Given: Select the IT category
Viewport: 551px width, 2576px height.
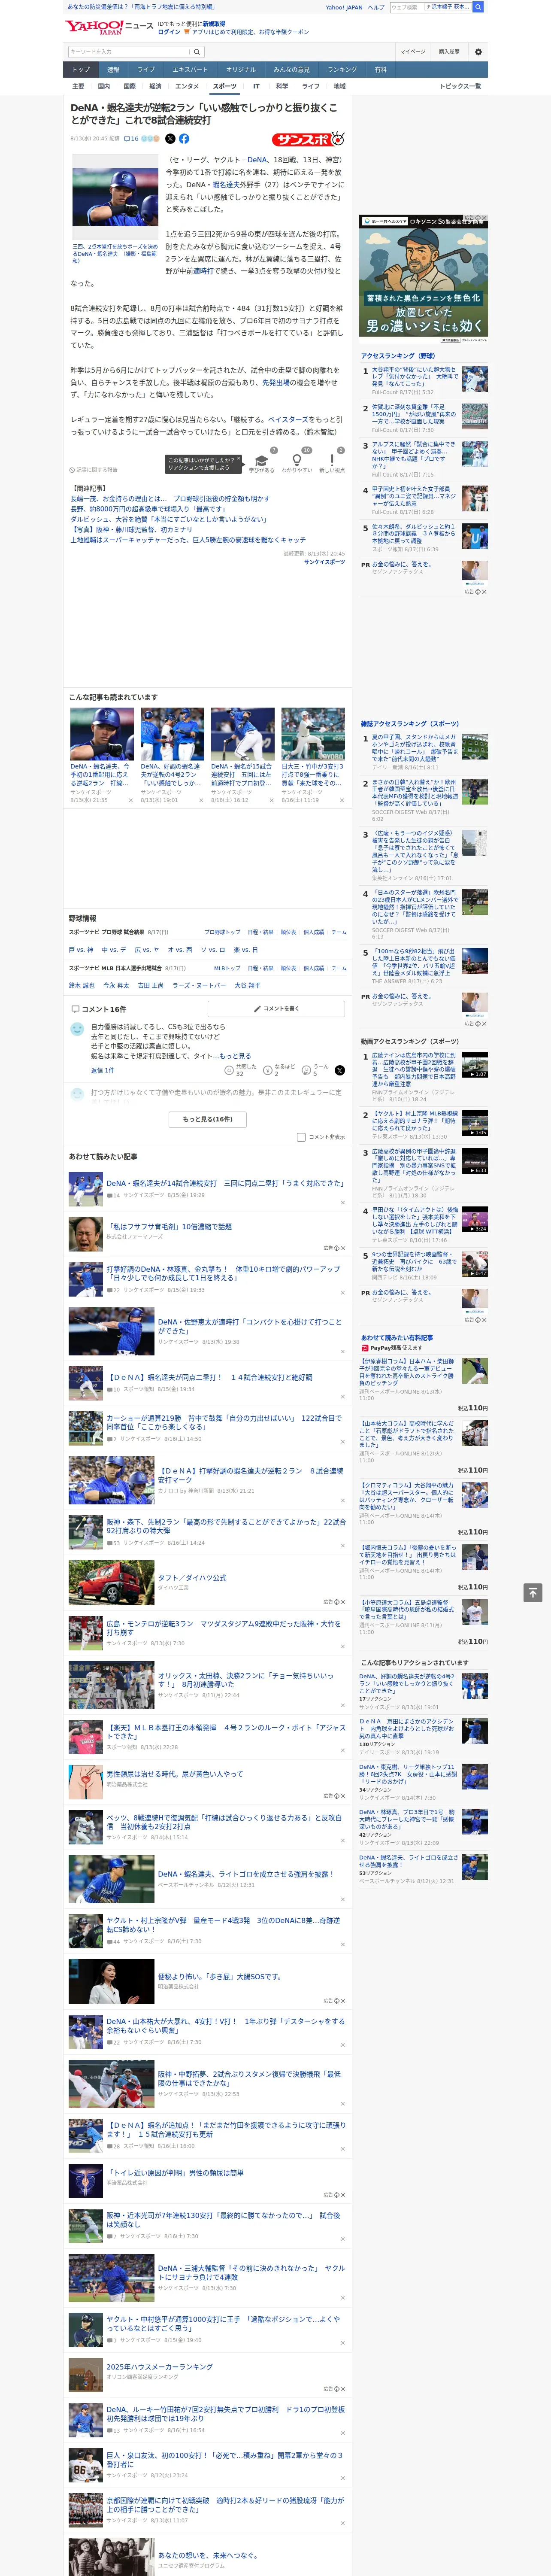Looking at the screenshot, I should click(256, 86).
